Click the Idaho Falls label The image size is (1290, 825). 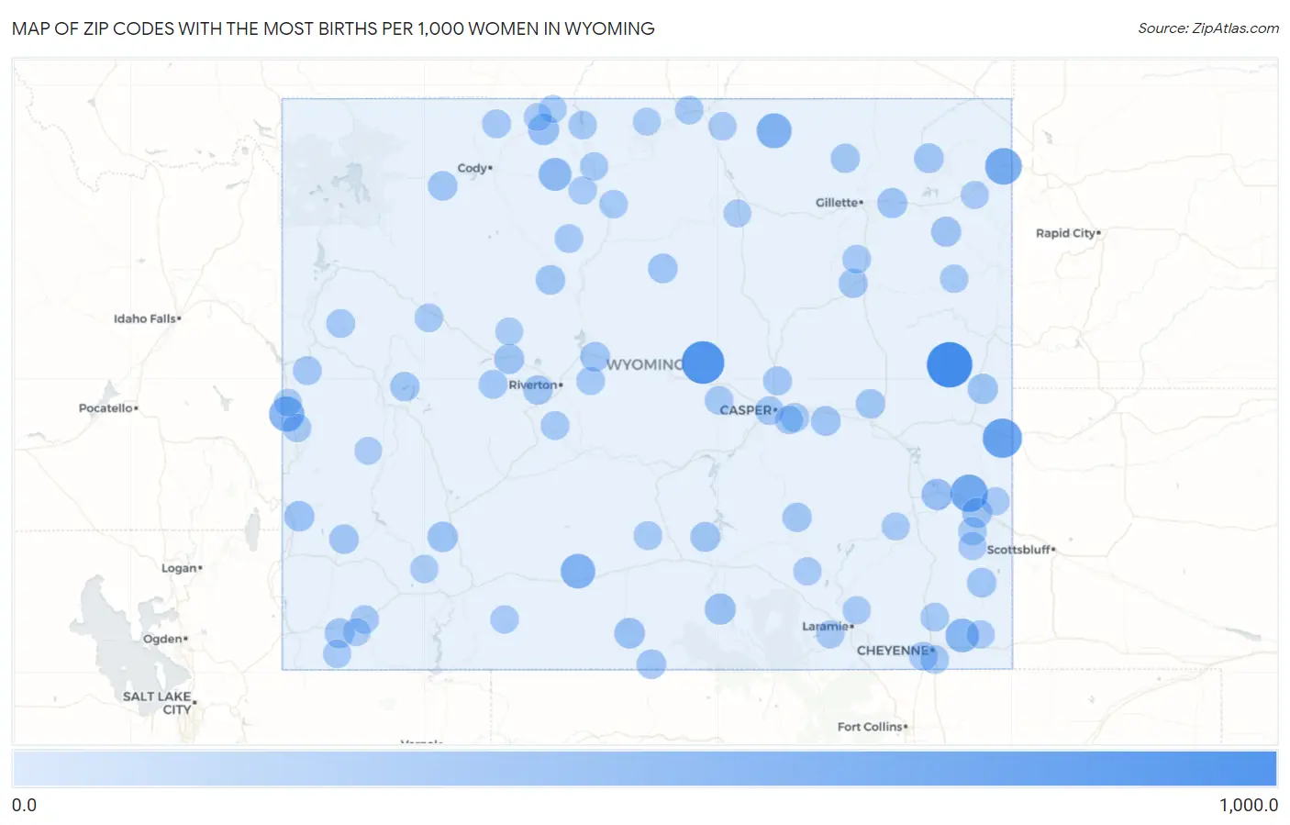(x=145, y=318)
